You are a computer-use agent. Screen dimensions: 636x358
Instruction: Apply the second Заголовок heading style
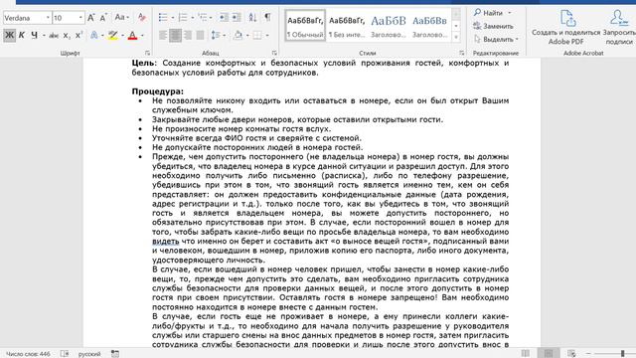tap(429, 26)
